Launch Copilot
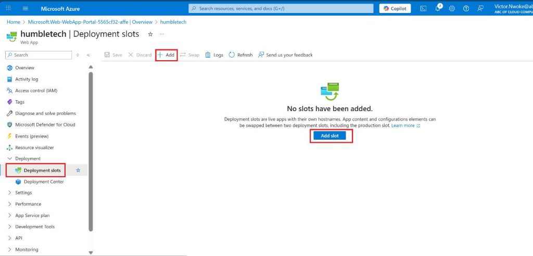Screen dimensions: 533x256 pos(395,8)
